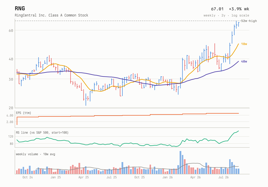Click the purple '40w' moving average label
Screen dimensions: 268x187
244,61
